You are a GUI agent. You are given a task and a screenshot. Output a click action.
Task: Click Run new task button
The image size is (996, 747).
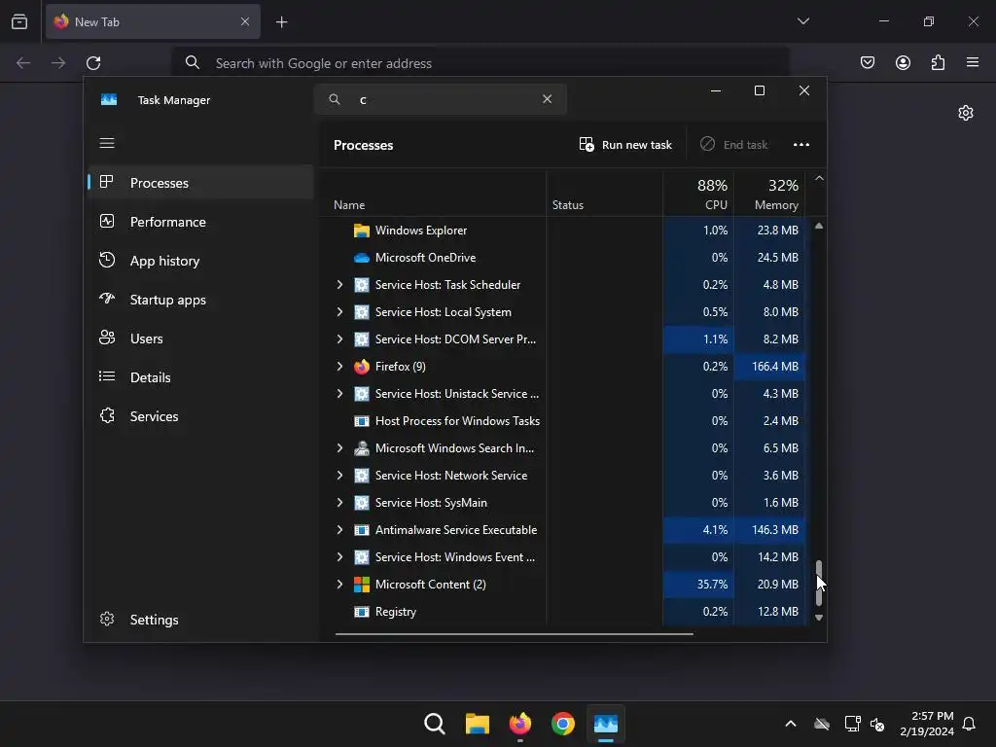point(625,145)
